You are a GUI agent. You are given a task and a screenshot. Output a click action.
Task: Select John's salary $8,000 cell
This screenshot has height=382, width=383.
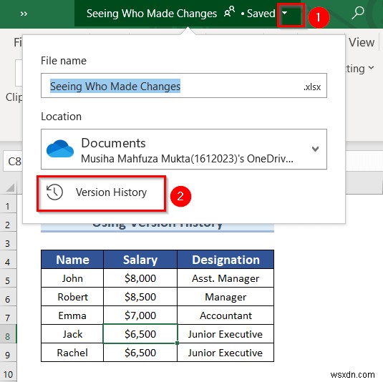[140, 278]
